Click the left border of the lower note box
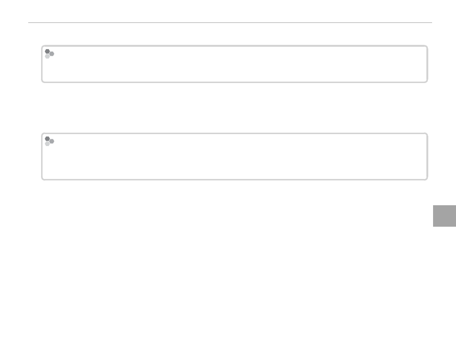The image size is (456, 357). click(42, 157)
